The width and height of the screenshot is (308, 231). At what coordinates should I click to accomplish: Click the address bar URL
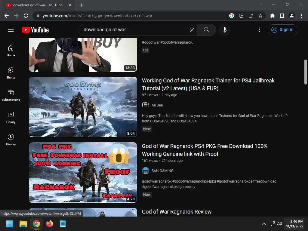click(97, 16)
